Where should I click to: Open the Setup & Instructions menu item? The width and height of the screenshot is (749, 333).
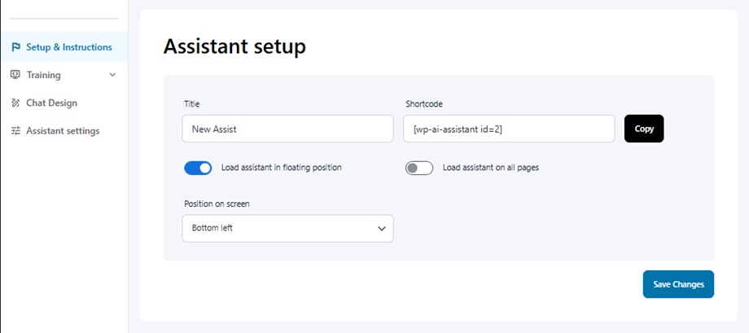coord(68,47)
